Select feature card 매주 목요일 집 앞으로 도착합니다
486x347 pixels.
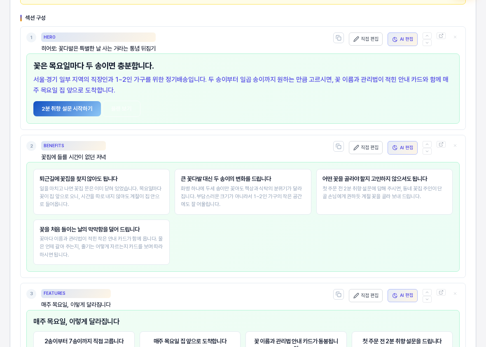190,339
